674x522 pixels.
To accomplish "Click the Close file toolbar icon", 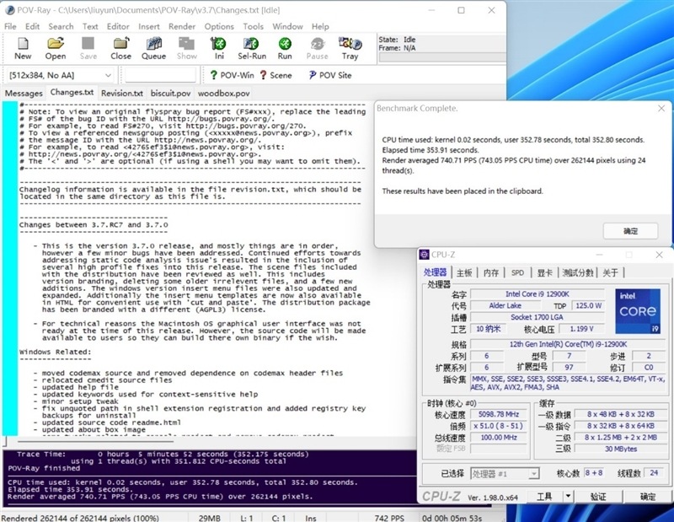I will 121,48.
